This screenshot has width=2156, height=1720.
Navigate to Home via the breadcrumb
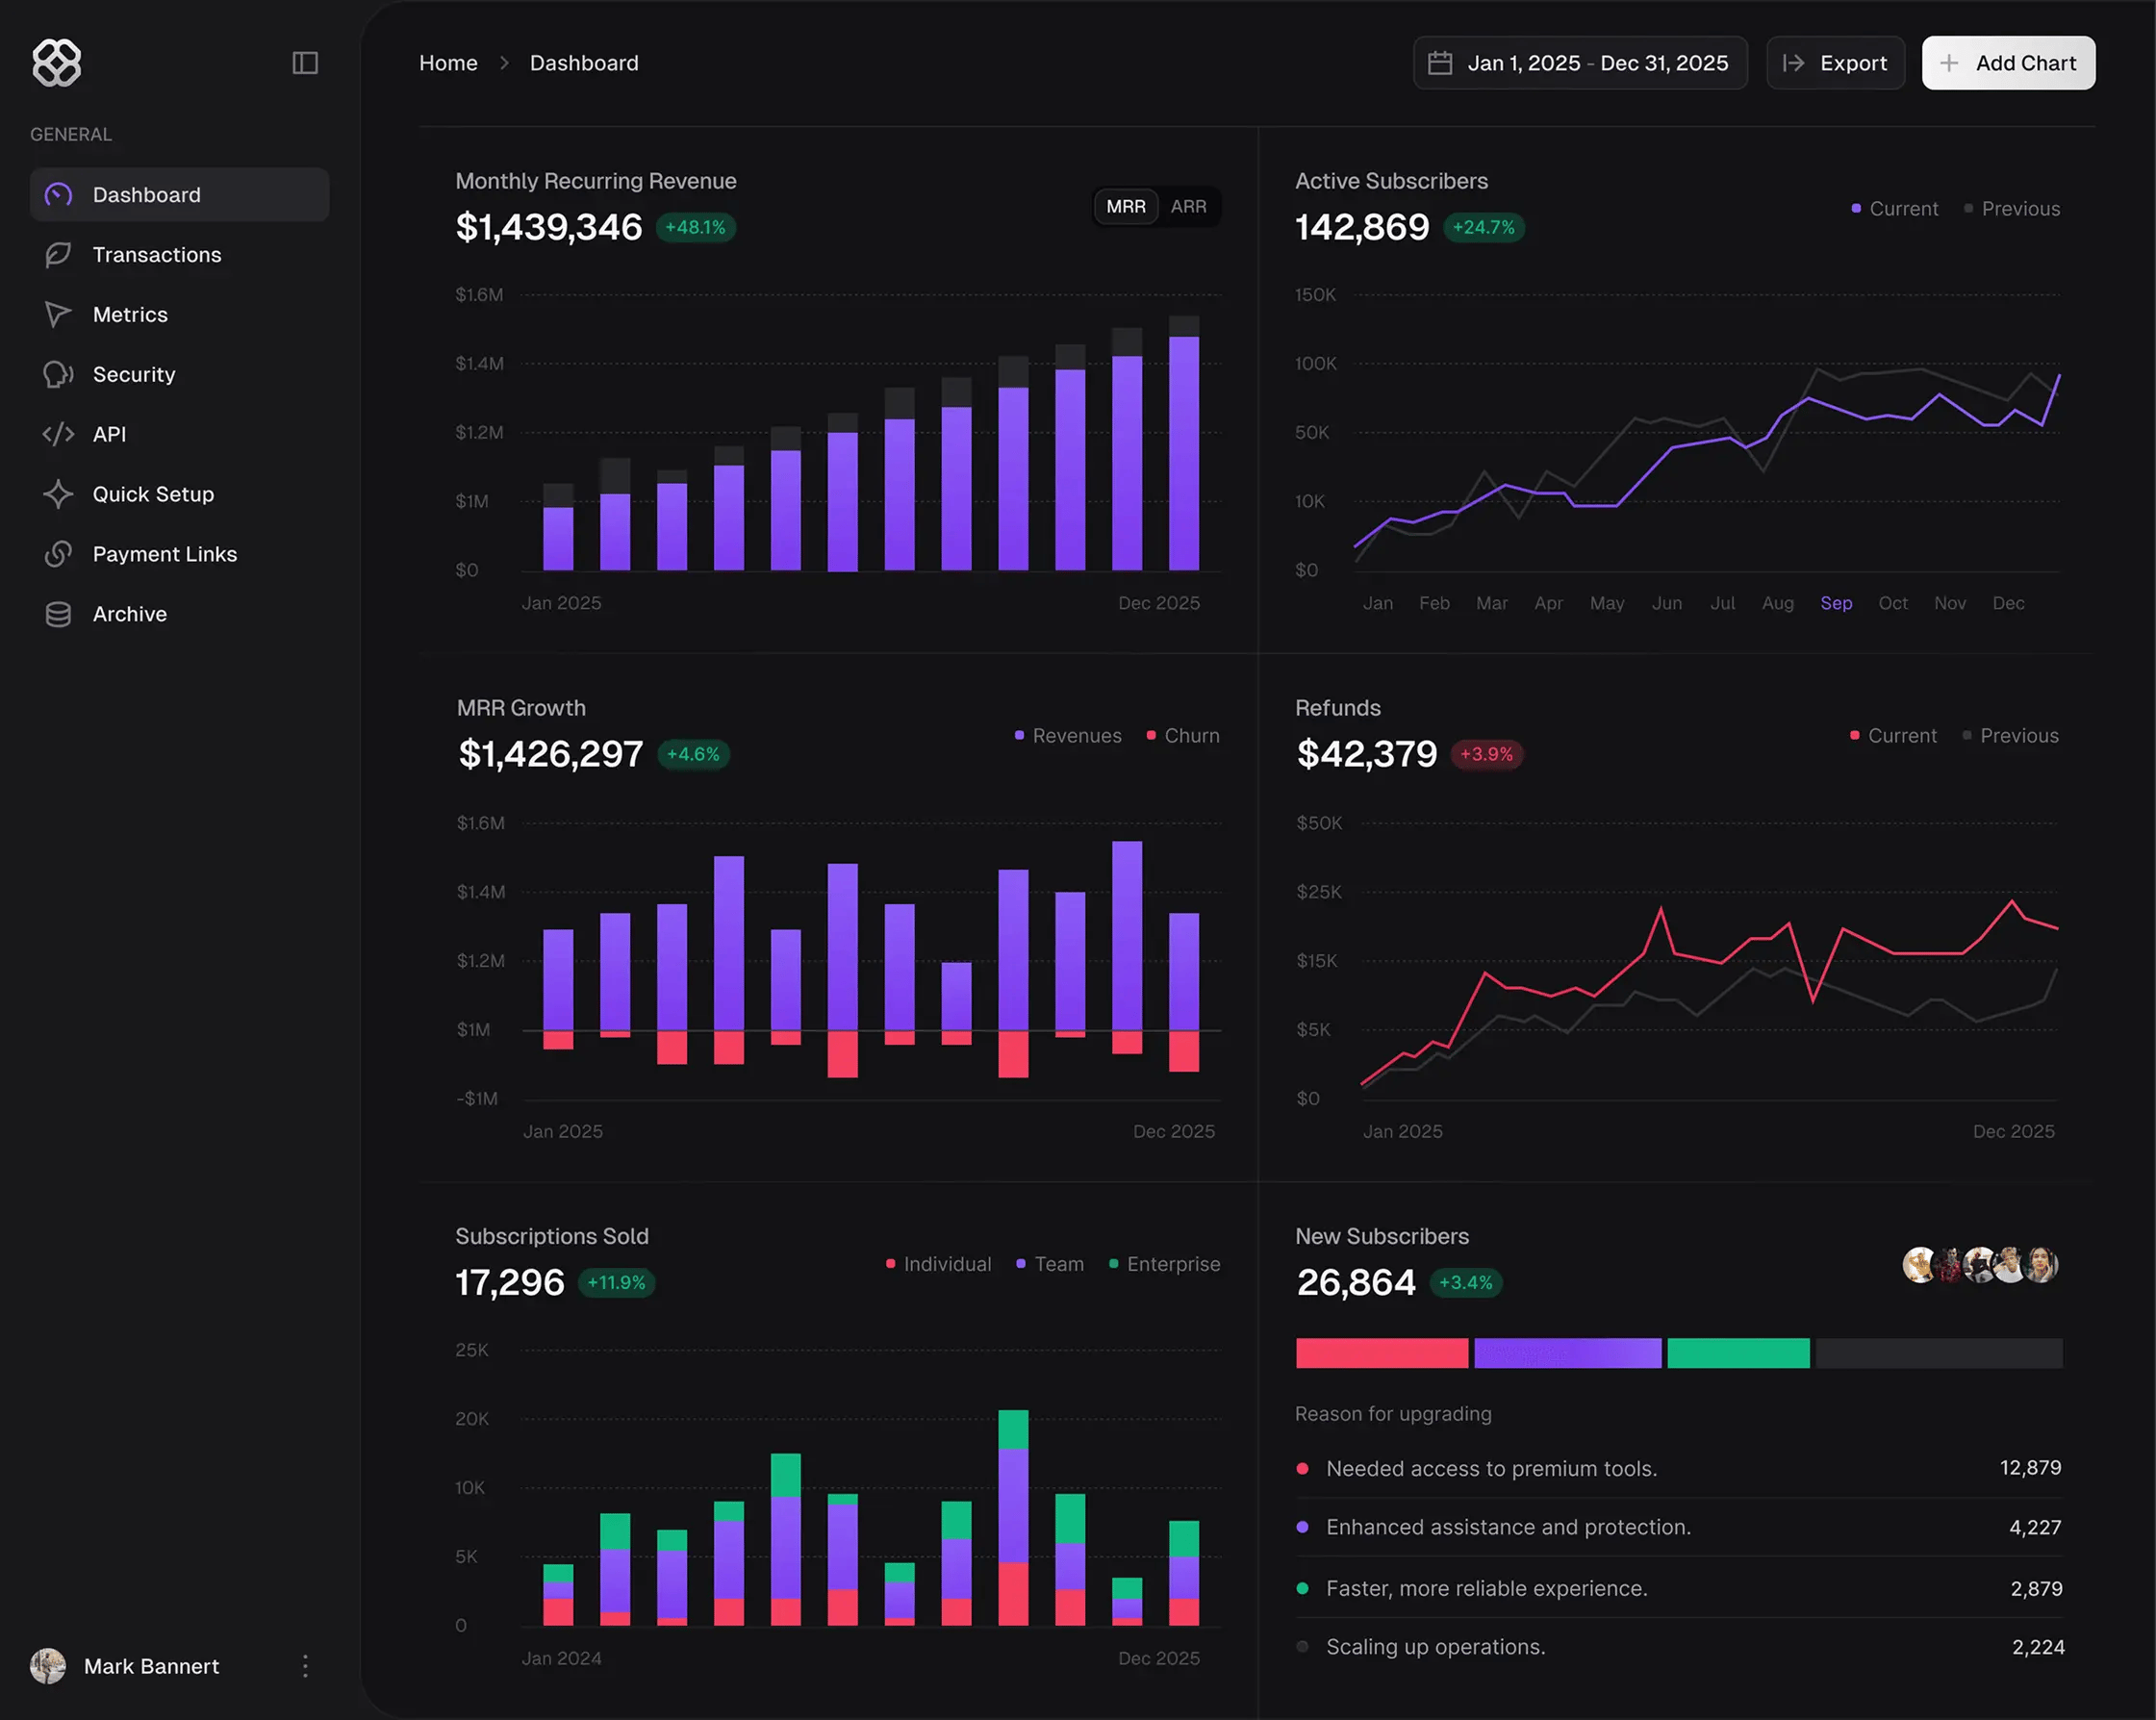pyautogui.click(x=448, y=62)
